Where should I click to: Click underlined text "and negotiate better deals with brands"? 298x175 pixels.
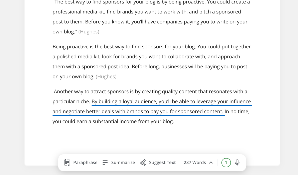(x=98, y=111)
